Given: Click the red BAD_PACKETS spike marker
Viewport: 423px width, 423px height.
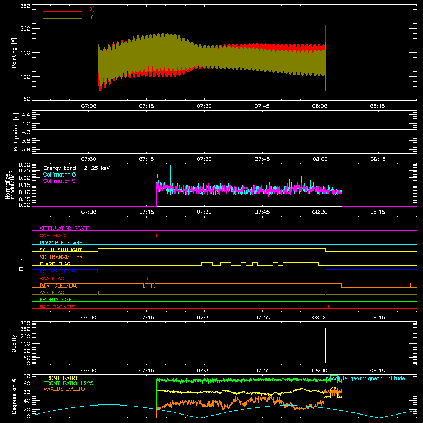Looking at the screenshot, I should 328,307.
